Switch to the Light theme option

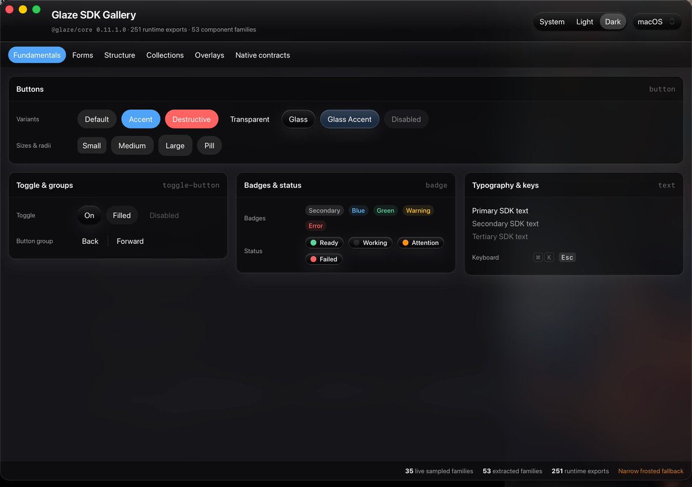(x=585, y=22)
